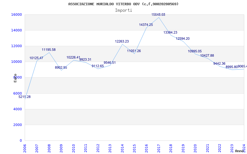Click the 2013 year label on x-axis

point(110,148)
